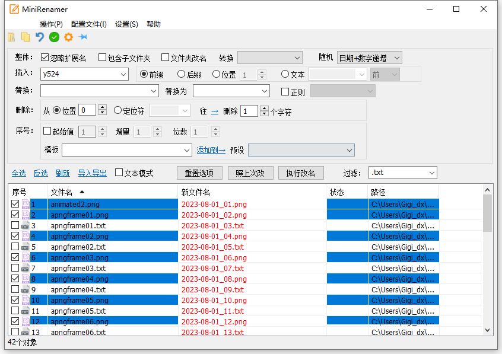The image size is (502, 354).
Task: Click the 反选 link
Action: tap(41, 173)
